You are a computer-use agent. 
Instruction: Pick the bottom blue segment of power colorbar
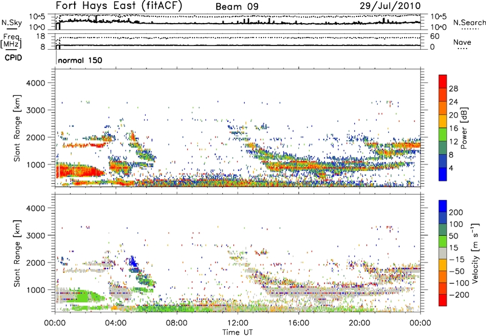click(x=443, y=175)
